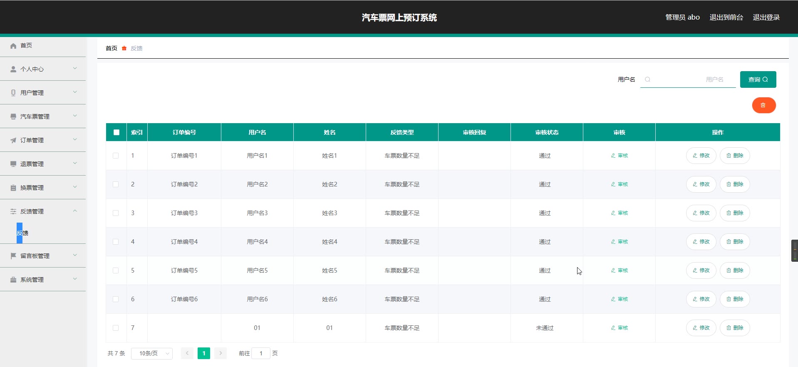Viewport: 798px width, 367px height.
Task: Check the box for row 订单编号1
Action: click(116, 156)
